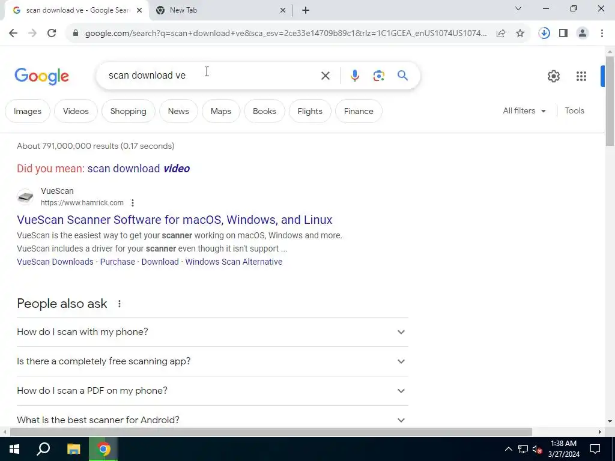Open the Google apps grid
This screenshot has width=615, height=461.
[581, 76]
